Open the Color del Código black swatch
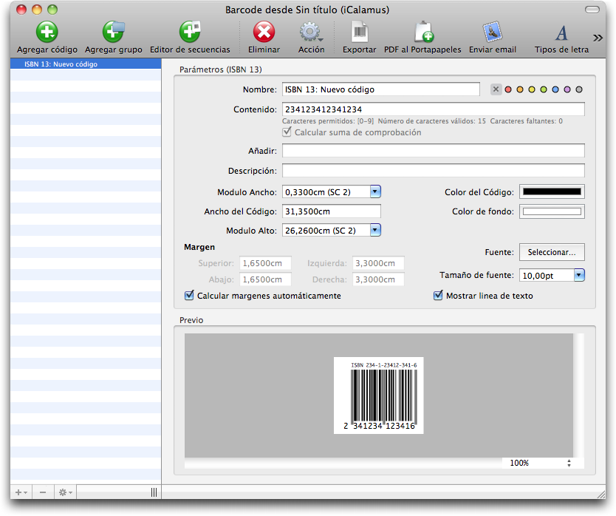 tap(552, 192)
